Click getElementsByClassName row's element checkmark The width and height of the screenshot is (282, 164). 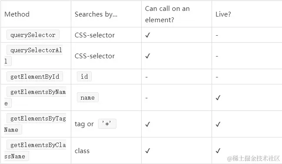tap(147, 151)
